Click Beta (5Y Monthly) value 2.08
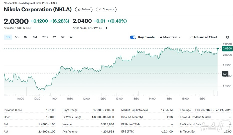The width and height of the screenshot is (233, 135). [x=170, y=117]
